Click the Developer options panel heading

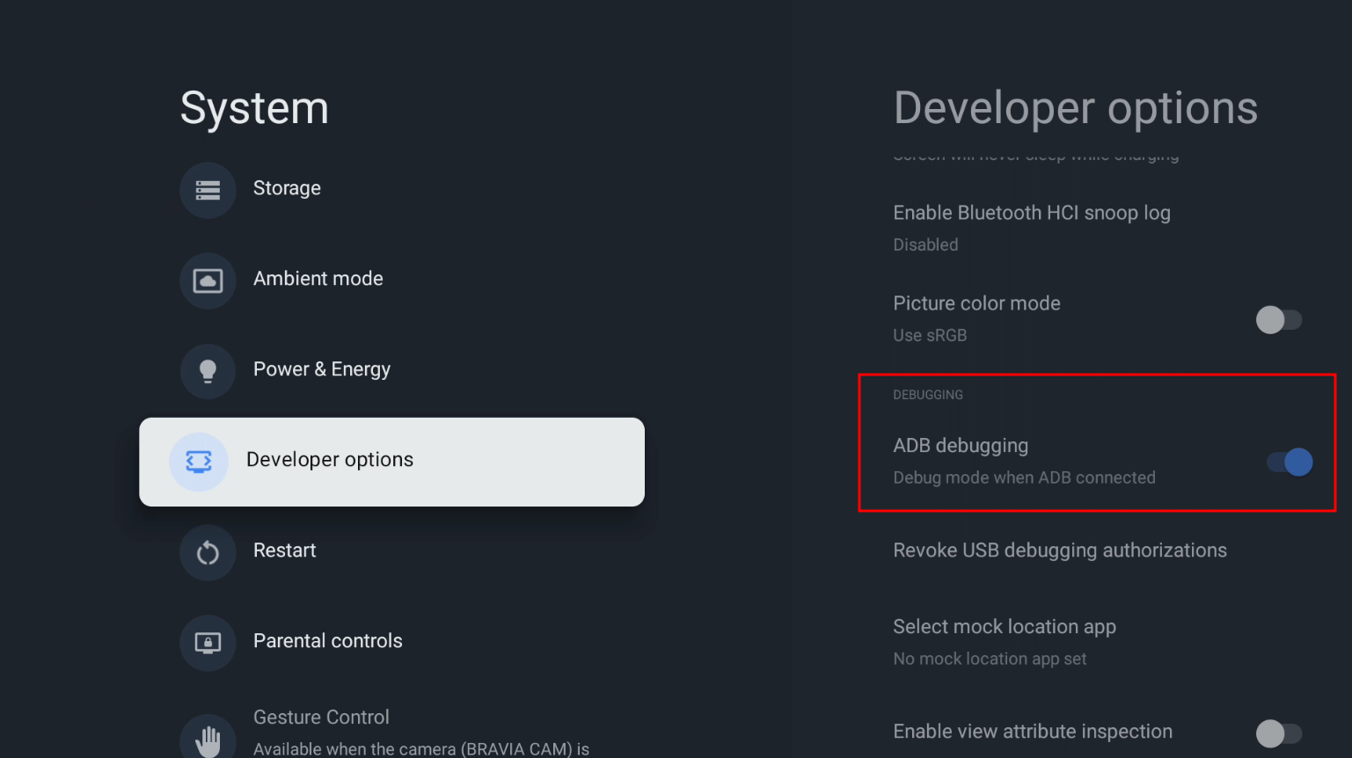1076,108
